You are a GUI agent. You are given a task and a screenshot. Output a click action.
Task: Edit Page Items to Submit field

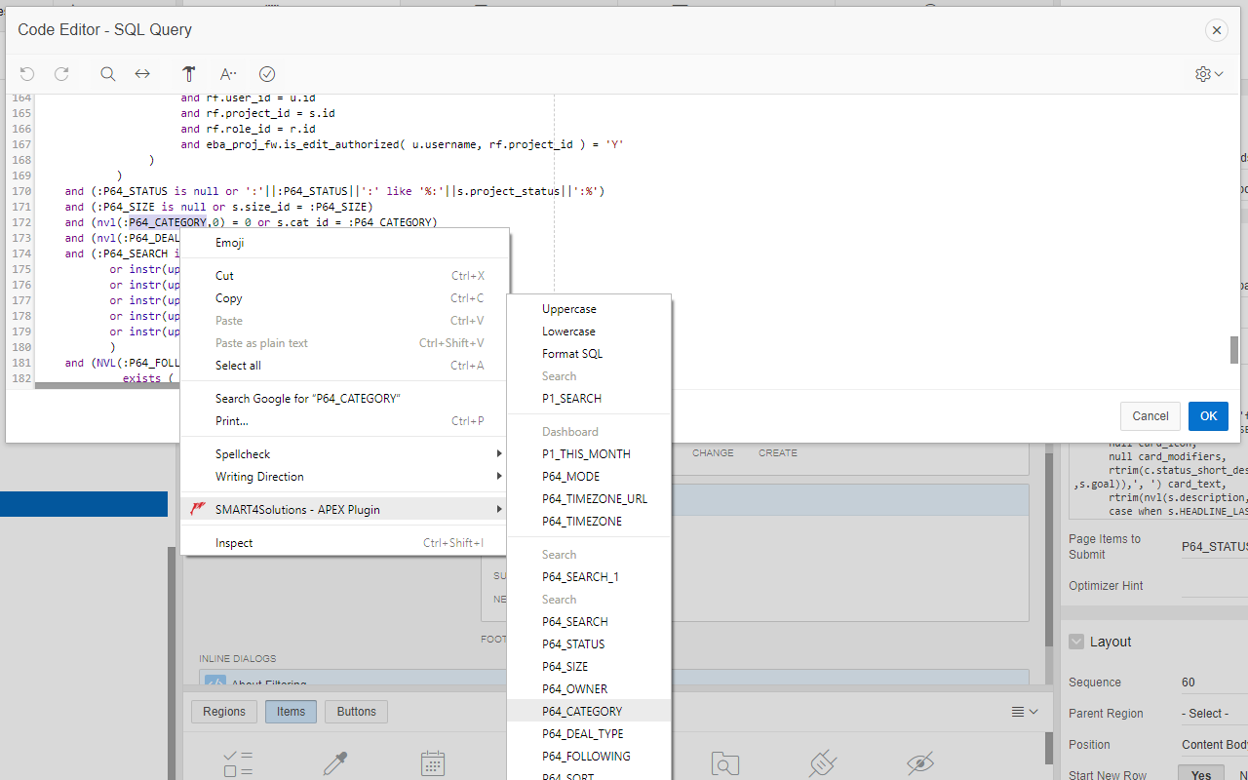(x=1214, y=547)
